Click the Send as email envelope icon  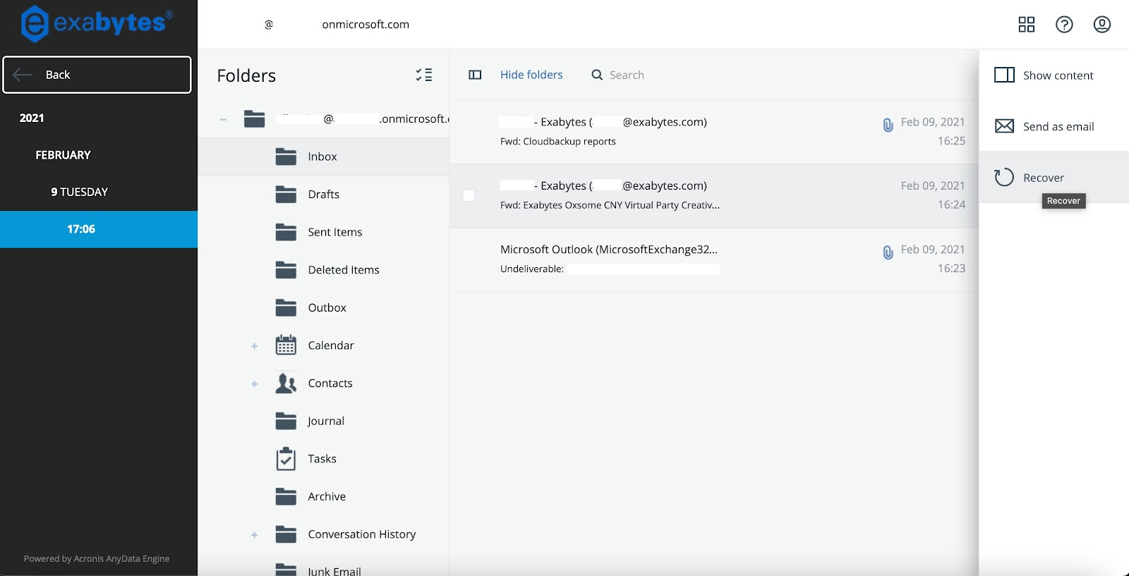[x=1004, y=126]
